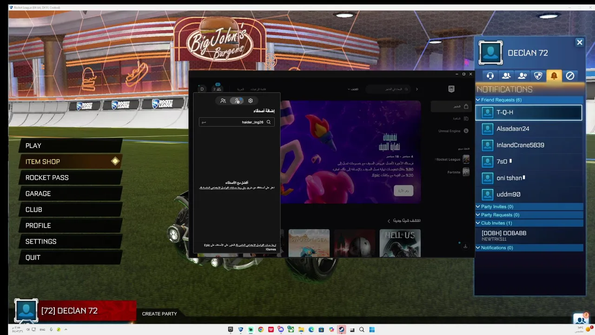Close the Rocket League friends panel

pyautogui.click(x=580, y=42)
